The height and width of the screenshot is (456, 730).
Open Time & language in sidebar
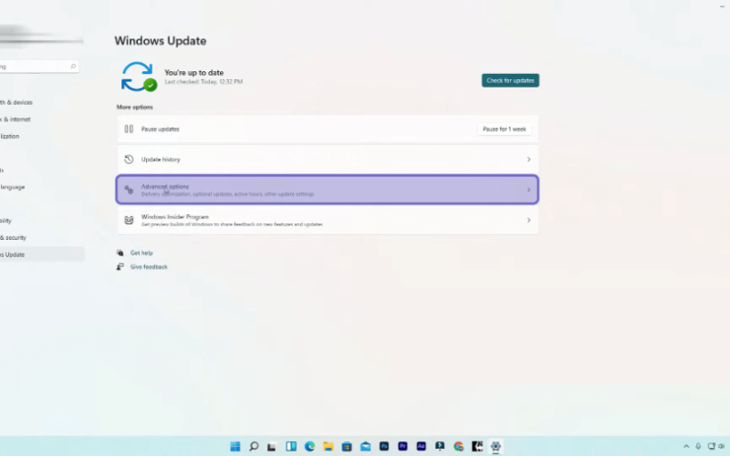point(13,187)
